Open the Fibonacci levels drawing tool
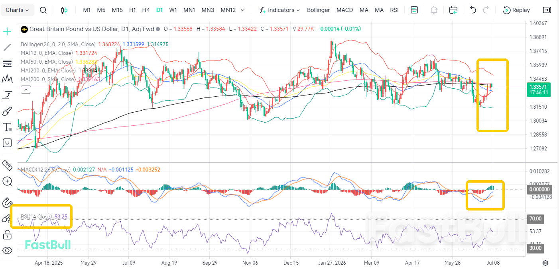 tap(7, 63)
